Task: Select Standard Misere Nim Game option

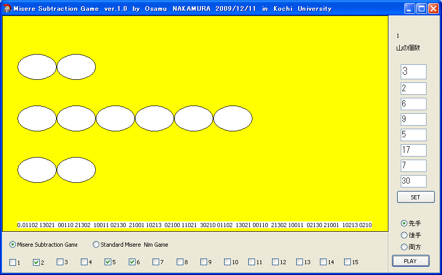Action: [96, 245]
